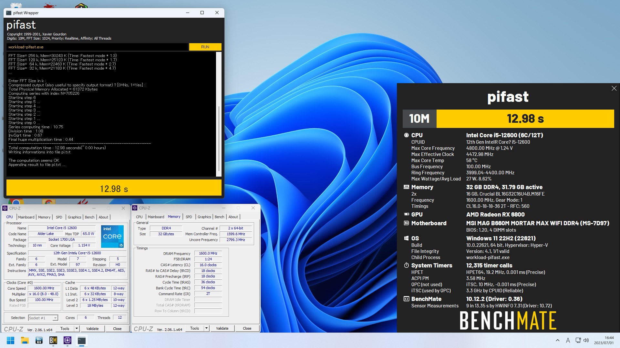The image size is (620, 348).
Task: Select About tab in right CPU-Z window
Action: pyautogui.click(x=233, y=217)
